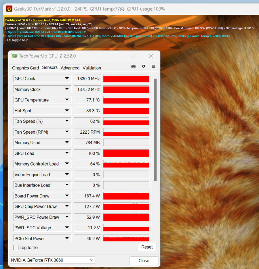259x269 pixels.
Task: Minimize the GPU-Z window
Action: [114, 56]
